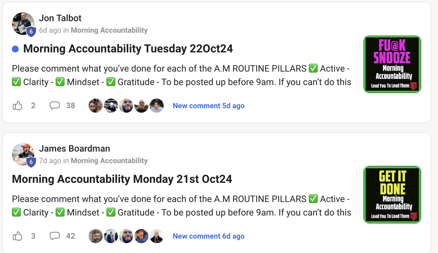This screenshot has width=438, height=253.
Task: Open 'Morning Accountability Tuesday 22Oct24' post title
Action: 128,49
